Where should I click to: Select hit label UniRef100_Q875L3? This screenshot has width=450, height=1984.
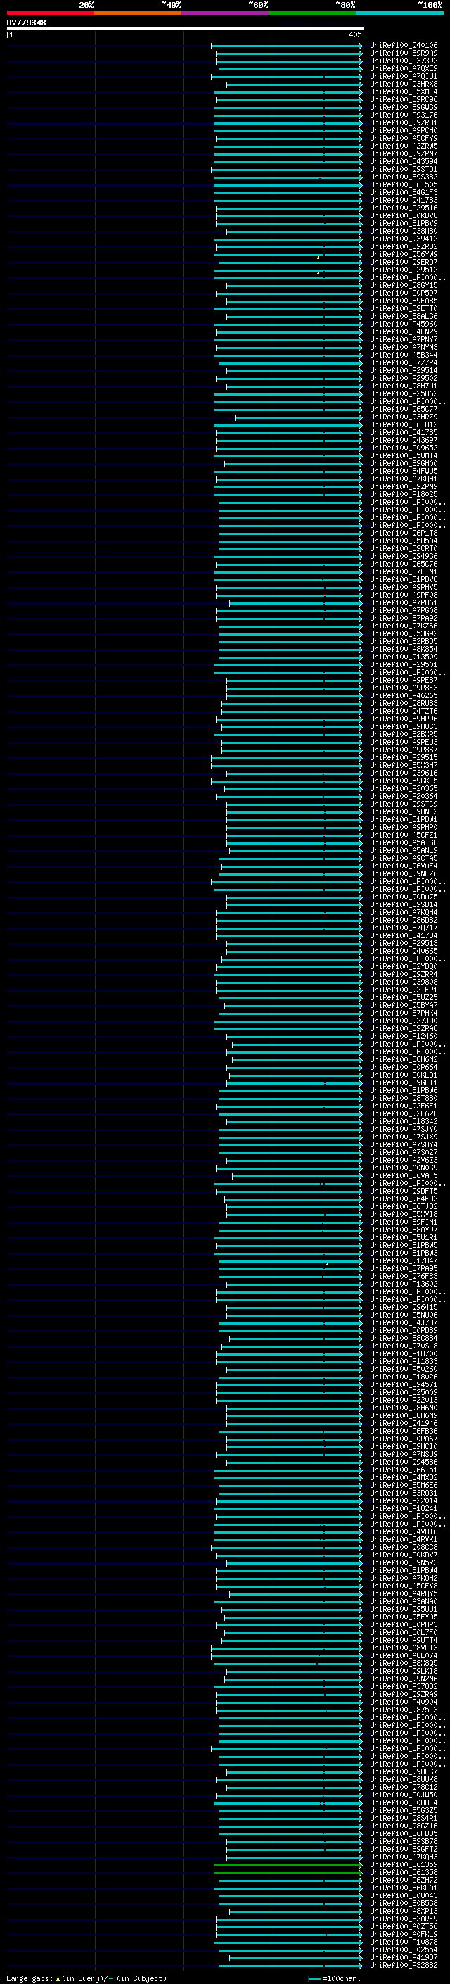403,1709
